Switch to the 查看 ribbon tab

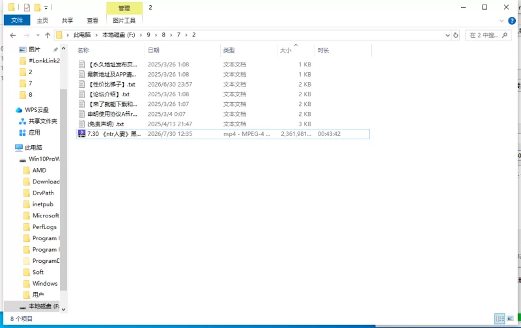(92, 21)
